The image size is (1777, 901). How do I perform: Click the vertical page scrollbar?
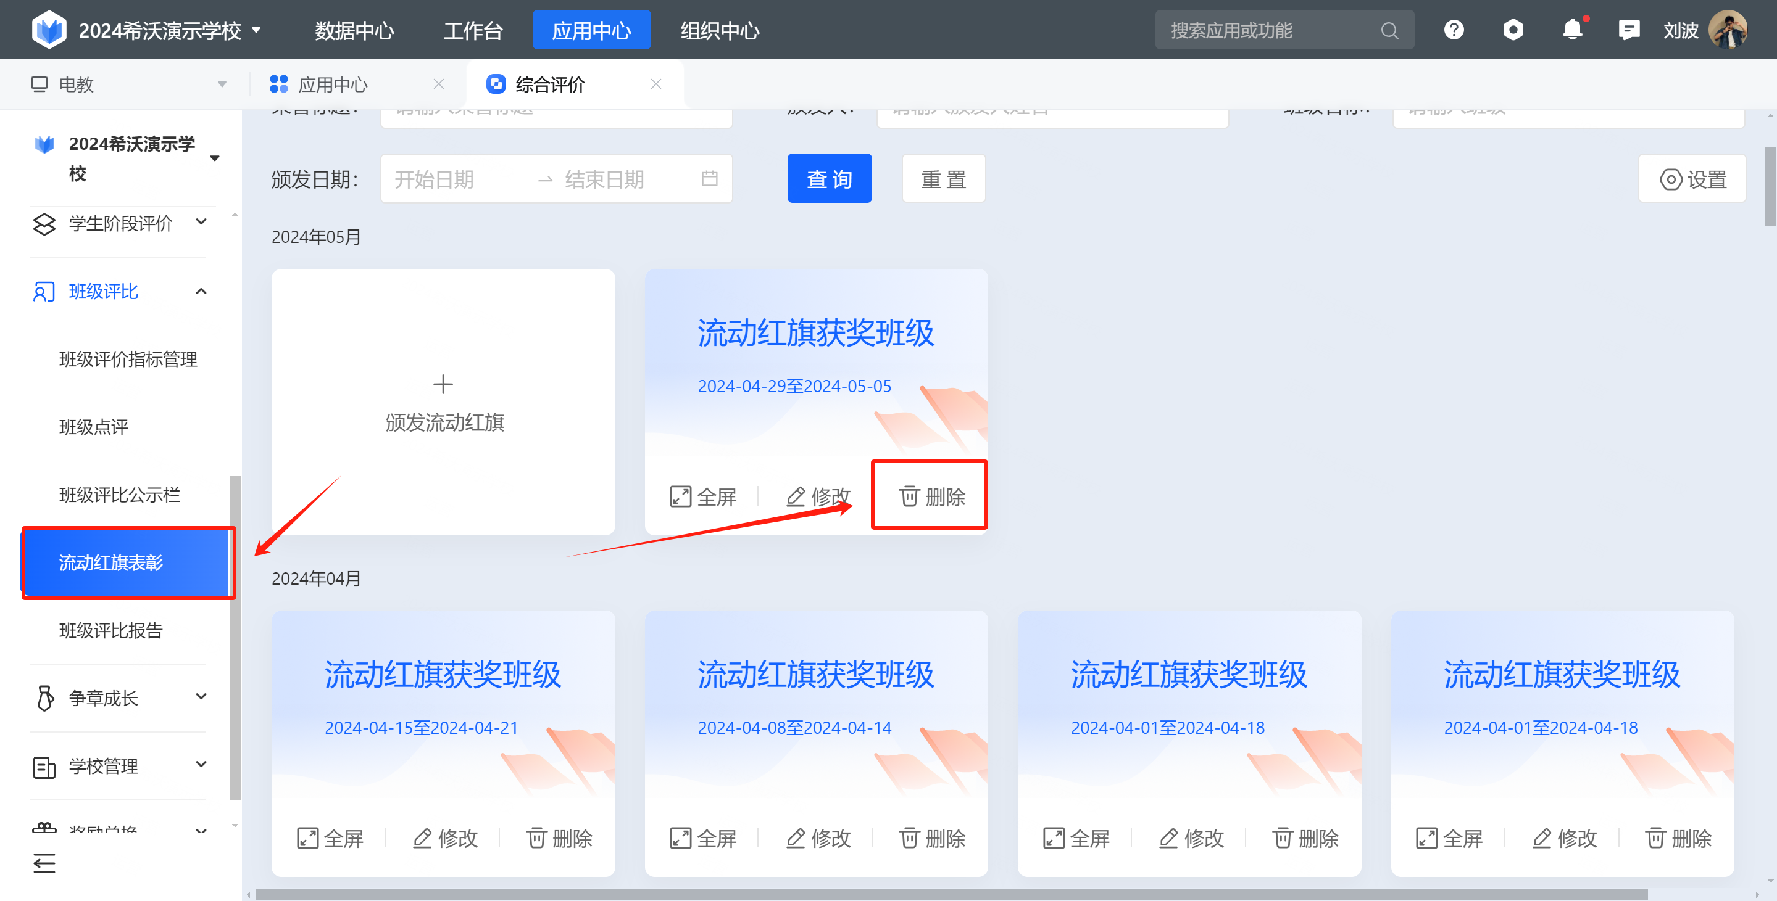pos(1770,186)
